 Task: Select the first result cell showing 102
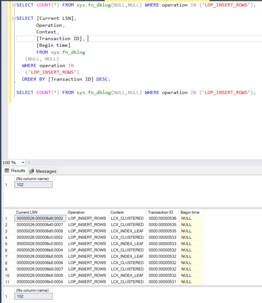[33, 185]
